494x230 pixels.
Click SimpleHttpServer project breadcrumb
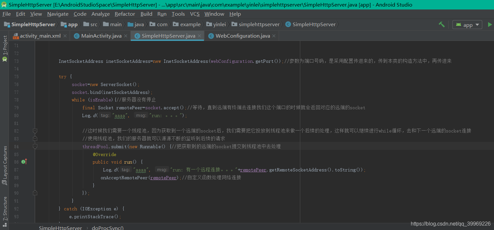30,25
